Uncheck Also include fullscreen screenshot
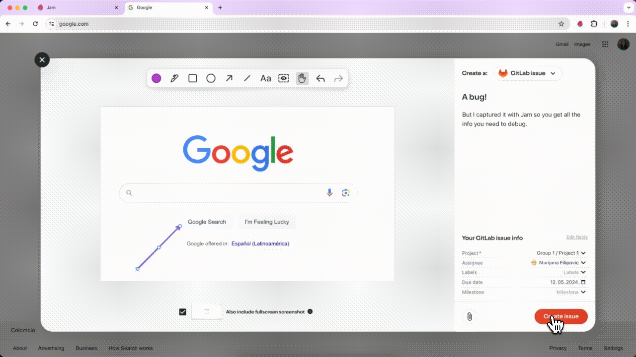636x357 pixels. click(183, 312)
